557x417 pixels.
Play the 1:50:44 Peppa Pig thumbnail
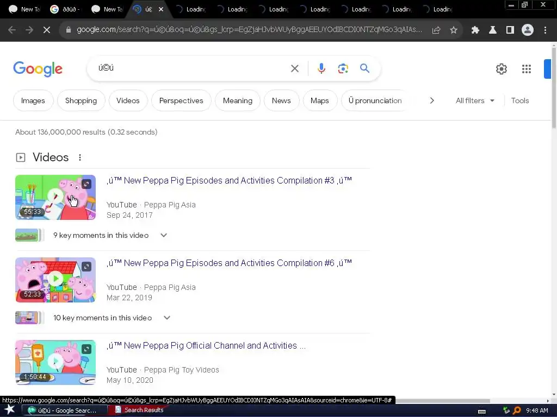tap(55, 362)
